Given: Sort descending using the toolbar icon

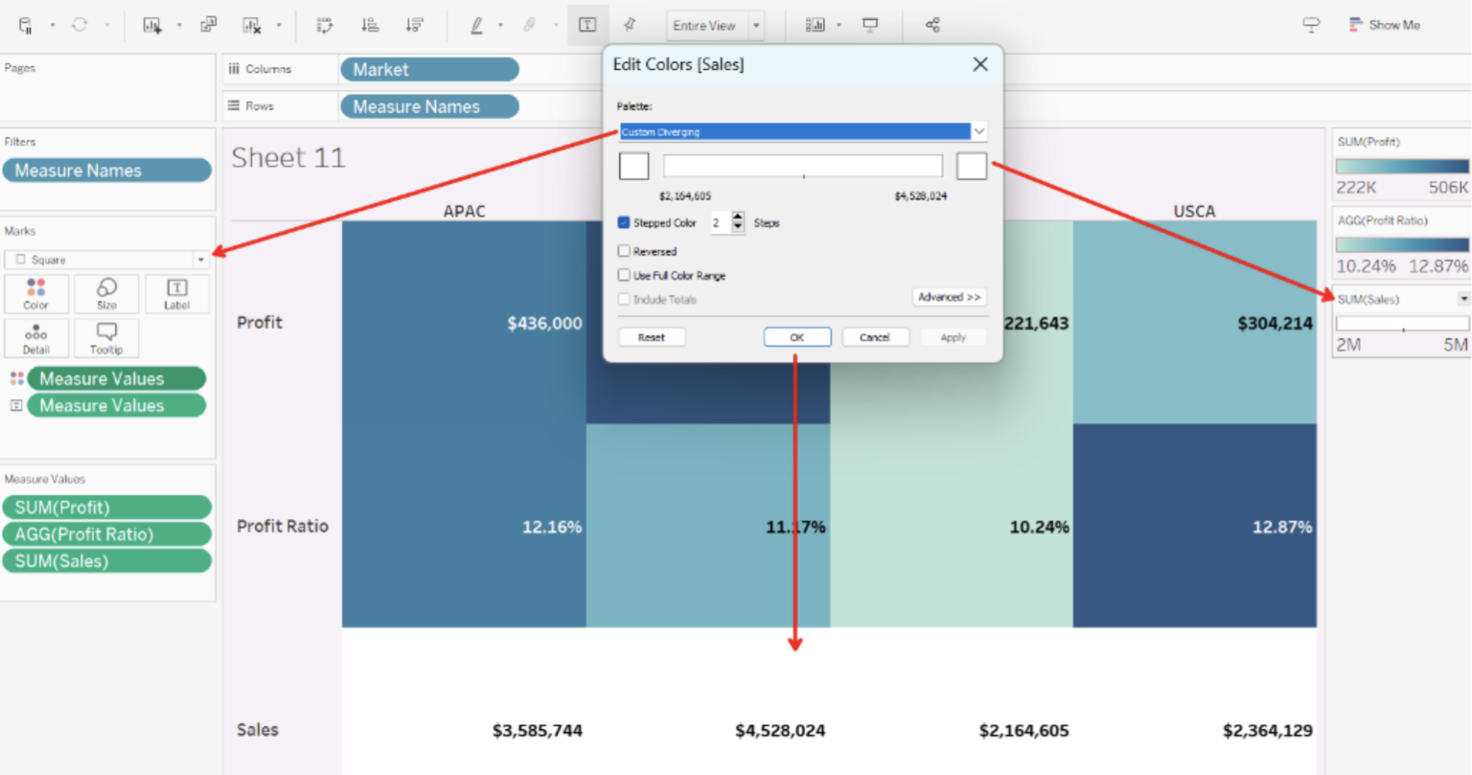Looking at the screenshot, I should 415,25.
